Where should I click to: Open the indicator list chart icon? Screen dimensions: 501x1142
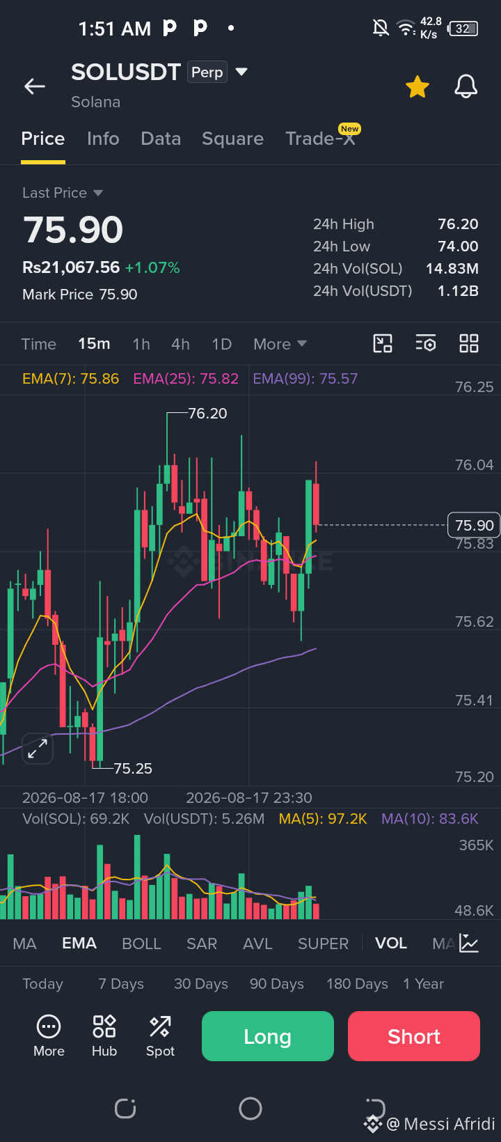469,944
